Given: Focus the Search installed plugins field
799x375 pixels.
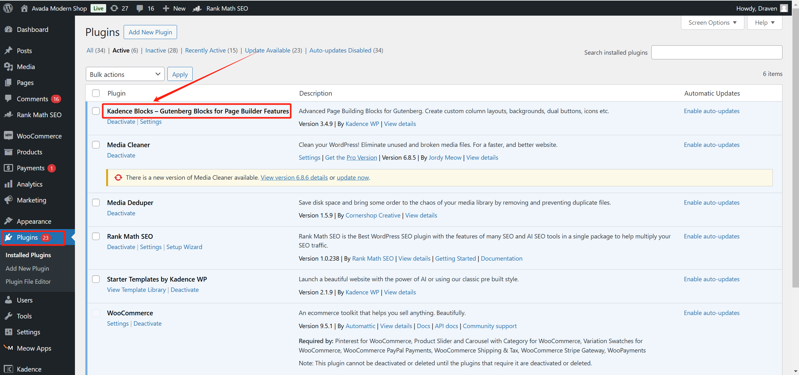Looking at the screenshot, I should 716,52.
